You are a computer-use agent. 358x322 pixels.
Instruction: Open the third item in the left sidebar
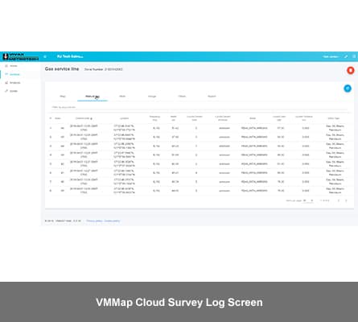pyautogui.click(x=13, y=83)
